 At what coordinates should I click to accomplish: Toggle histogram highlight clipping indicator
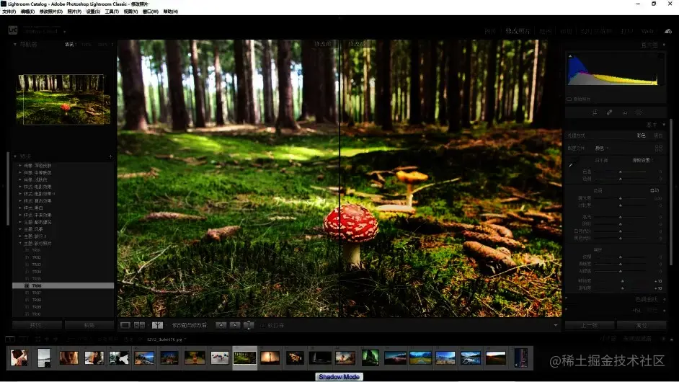click(661, 56)
